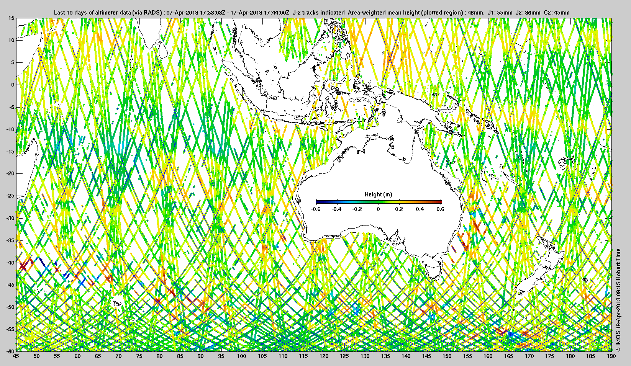
Task: Click latitude tick label '-15' on left axis
Action: click(x=10, y=152)
